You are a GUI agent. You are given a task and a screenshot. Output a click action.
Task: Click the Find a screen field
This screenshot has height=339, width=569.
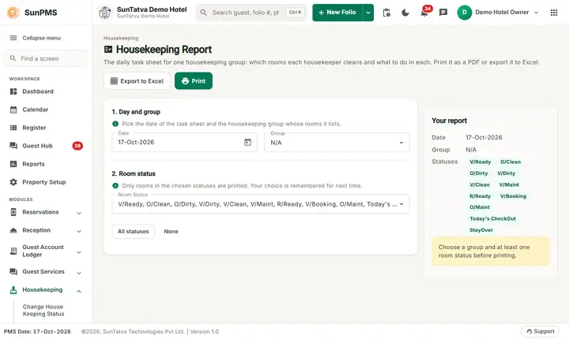pyautogui.click(x=46, y=58)
